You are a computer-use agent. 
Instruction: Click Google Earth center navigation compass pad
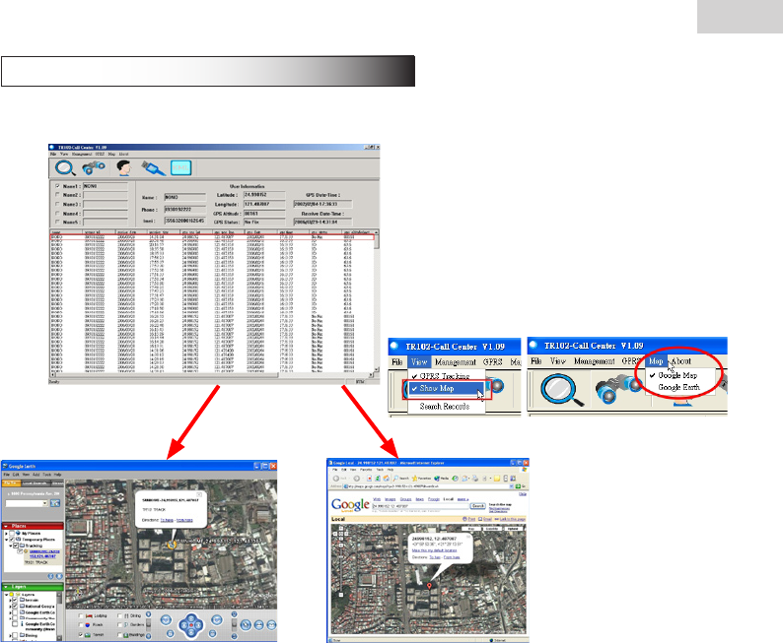190,625
